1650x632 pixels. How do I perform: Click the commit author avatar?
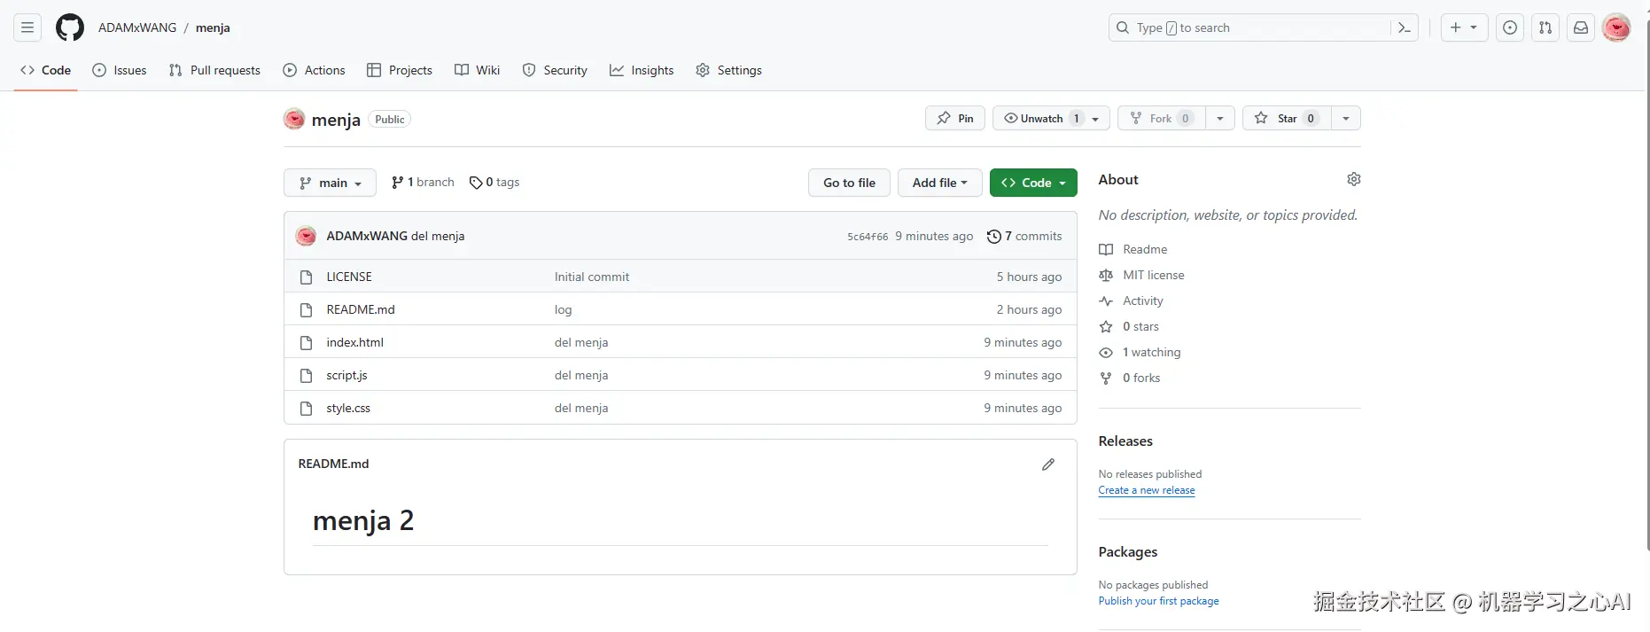tap(306, 236)
